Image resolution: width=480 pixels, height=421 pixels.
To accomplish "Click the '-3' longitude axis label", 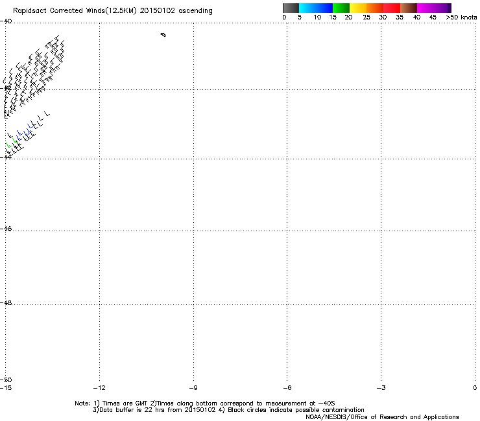I will (x=381, y=388).
